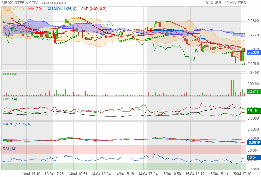Click the RSI (14) indicator label
Image resolution: width=261 pixels, height=177 pixels.
pos(10,149)
